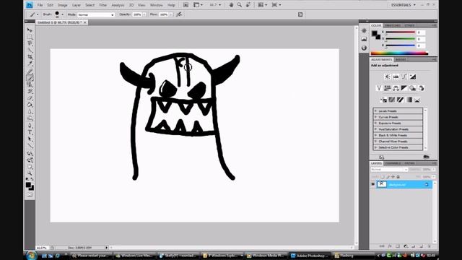Screen dimensions: 462x260
Task: Toggle lock all in Layers panel
Action: click(398, 177)
